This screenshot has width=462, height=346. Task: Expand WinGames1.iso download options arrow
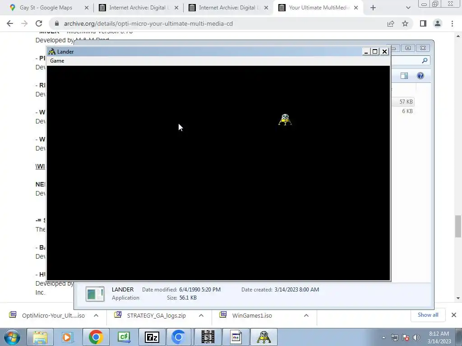(x=306, y=315)
